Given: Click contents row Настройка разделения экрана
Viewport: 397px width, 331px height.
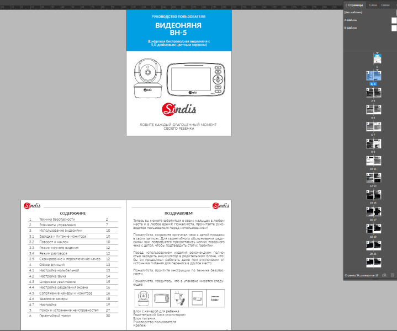Looking at the screenshot, I should tap(73, 287).
